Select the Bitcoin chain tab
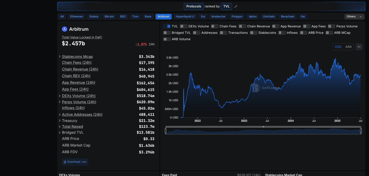This screenshot has height=176, width=369. tap(109, 17)
